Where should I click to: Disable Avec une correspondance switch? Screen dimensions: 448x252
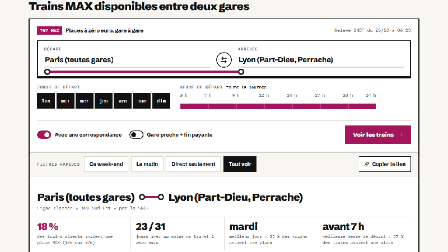coord(44,134)
